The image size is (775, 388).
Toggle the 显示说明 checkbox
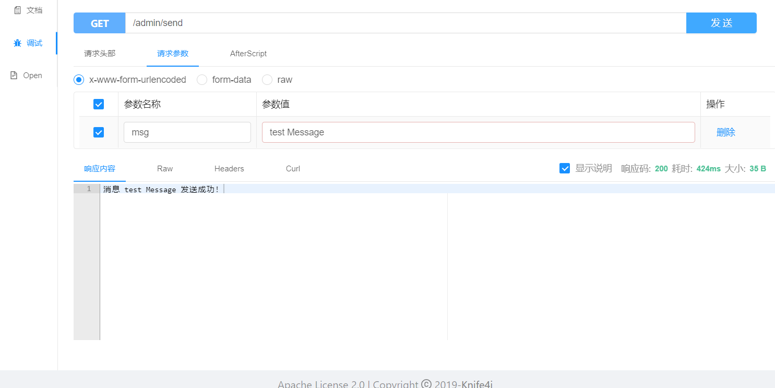[564, 168]
